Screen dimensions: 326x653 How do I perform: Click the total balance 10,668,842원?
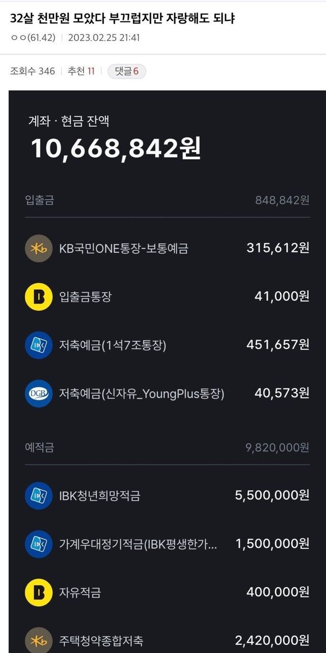coord(116,148)
